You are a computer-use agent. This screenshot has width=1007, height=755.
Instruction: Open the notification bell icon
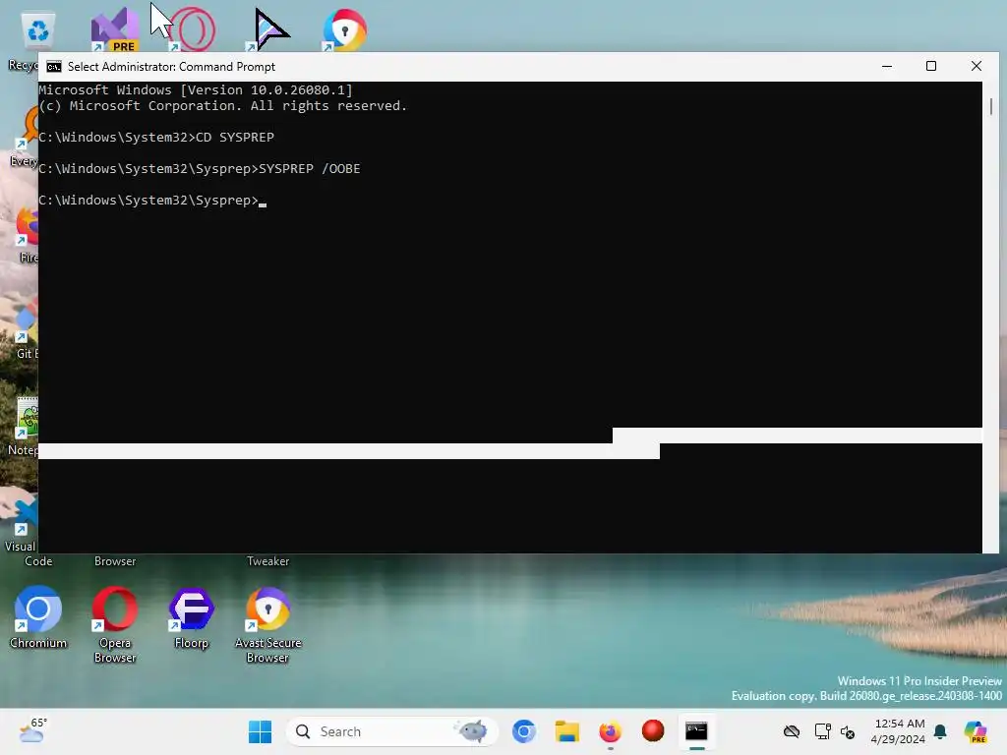(x=940, y=731)
